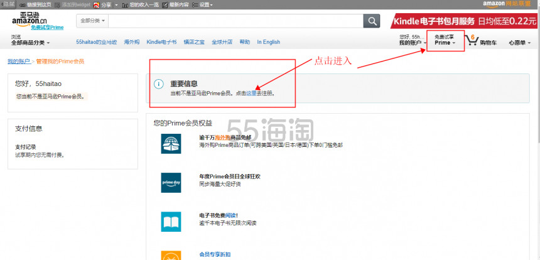Click 链接到这页 in the toolbar
Screen dimensions: 540x260
[x=40, y=5]
